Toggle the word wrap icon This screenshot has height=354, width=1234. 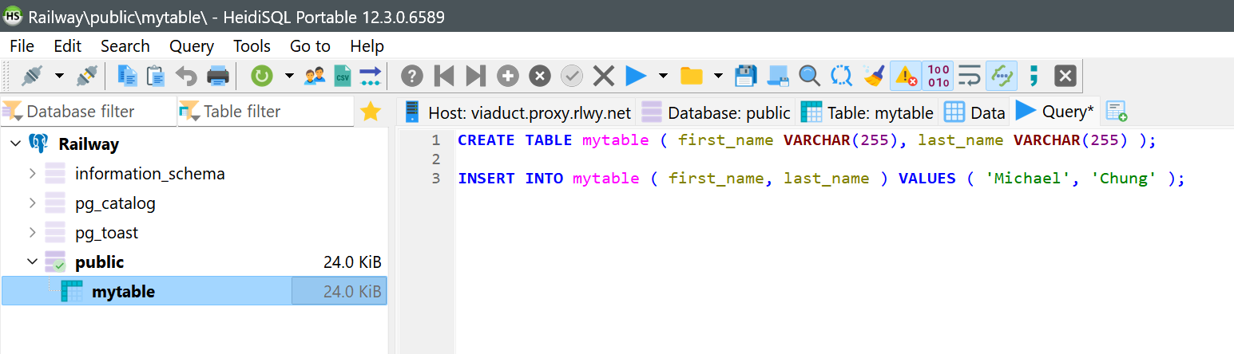pyautogui.click(x=969, y=76)
